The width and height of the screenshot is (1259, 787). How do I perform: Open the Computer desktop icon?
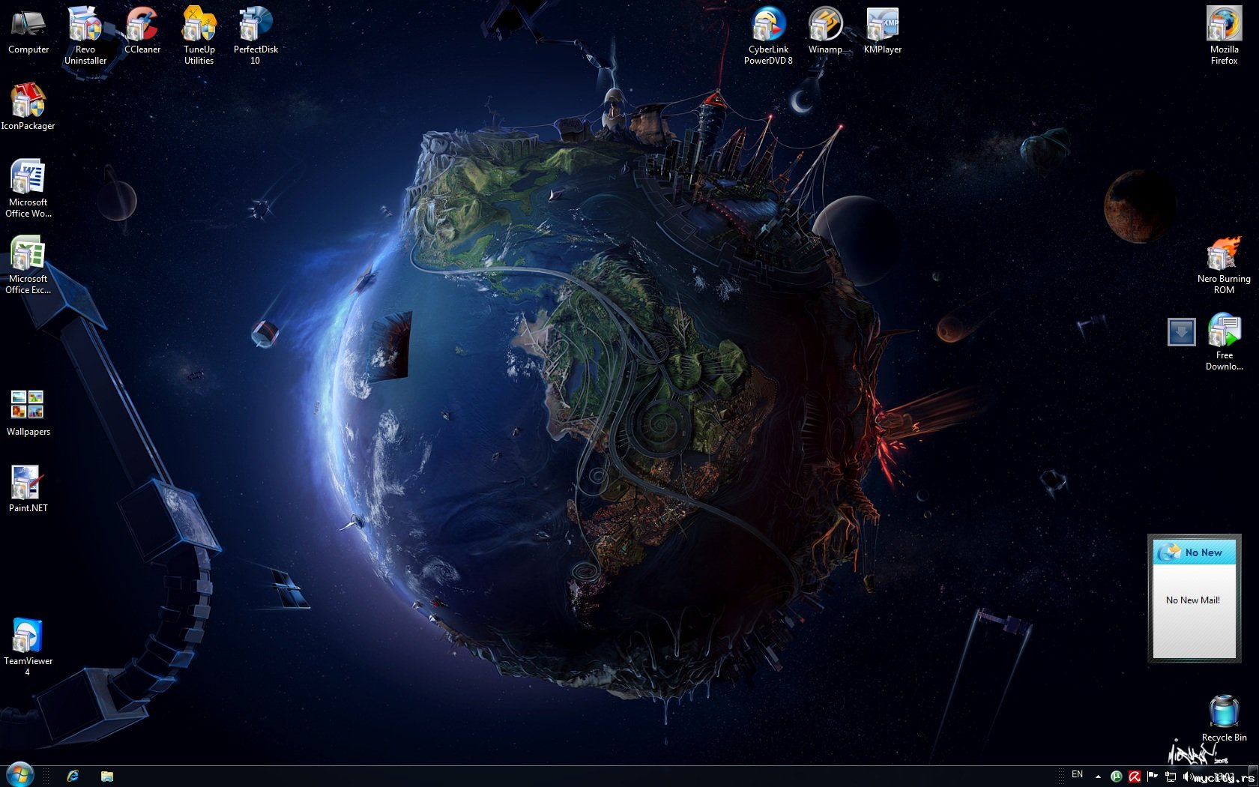pos(28,31)
